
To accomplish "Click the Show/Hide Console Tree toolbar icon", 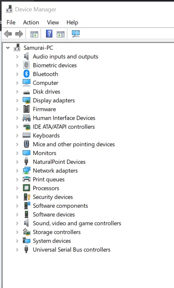I will pos(34,34).
